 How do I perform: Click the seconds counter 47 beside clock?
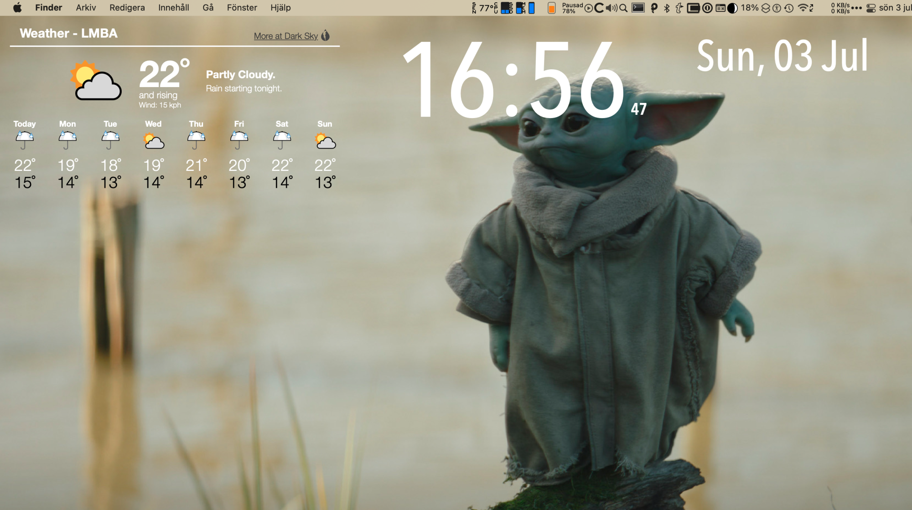tap(638, 109)
